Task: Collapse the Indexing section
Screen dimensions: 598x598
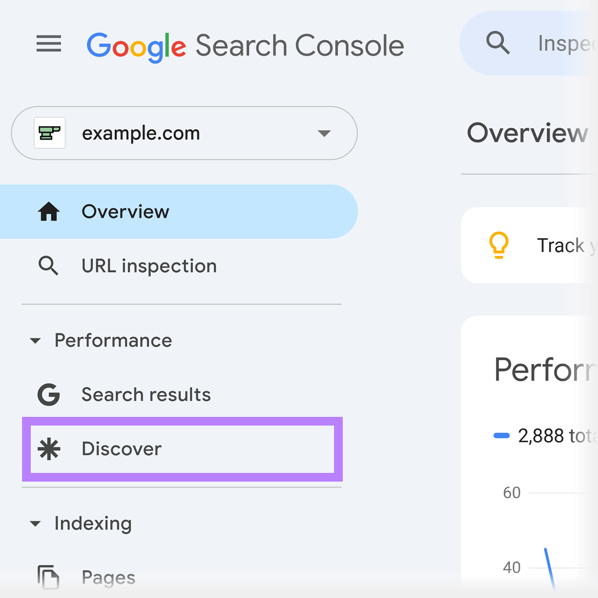Action: pyautogui.click(x=36, y=523)
